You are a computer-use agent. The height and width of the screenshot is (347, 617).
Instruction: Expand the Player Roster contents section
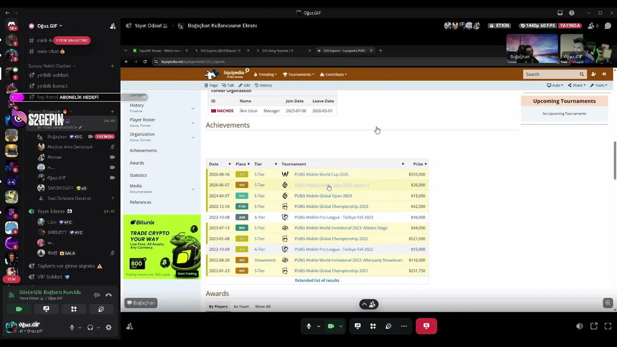(x=193, y=122)
